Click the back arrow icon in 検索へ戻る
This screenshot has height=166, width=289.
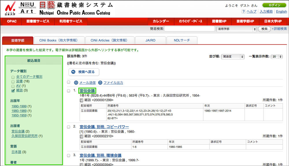(73, 72)
